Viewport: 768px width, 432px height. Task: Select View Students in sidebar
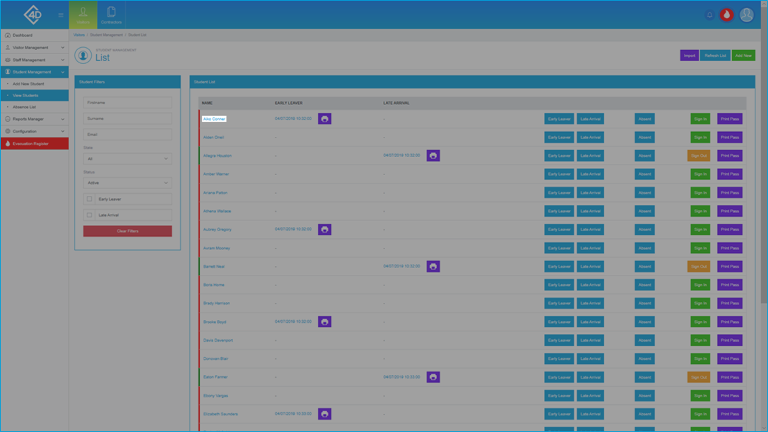coord(34,95)
